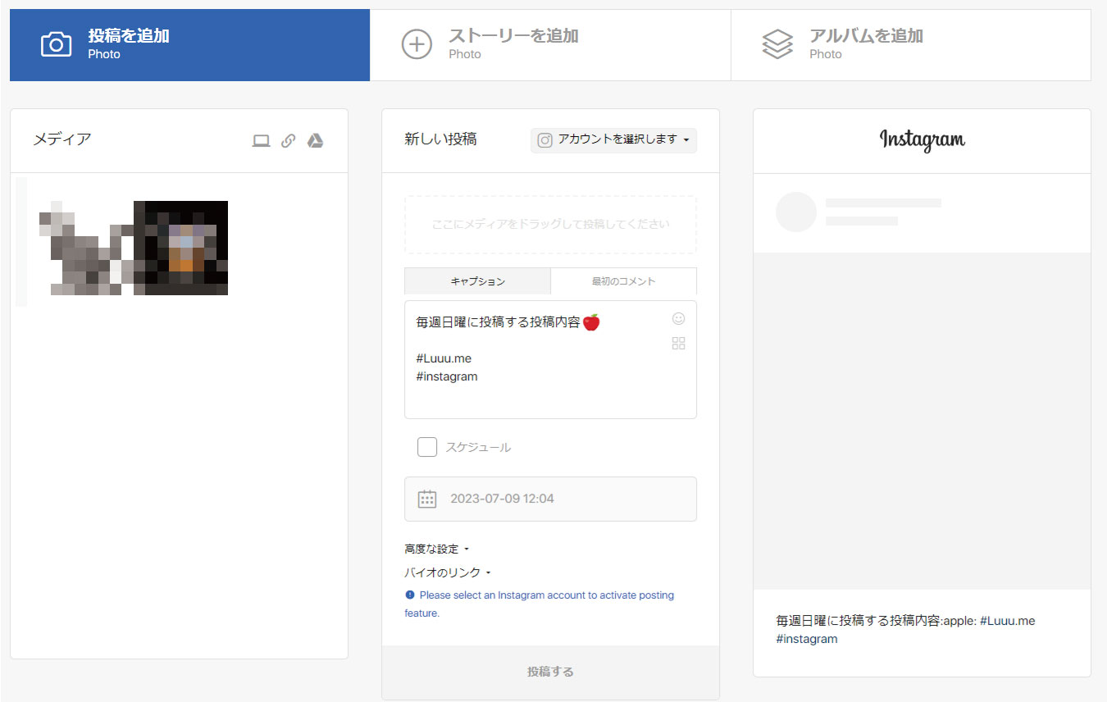Select the dark media thumbnail
This screenshot has width=1107, height=702.
[x=181, y=248]
